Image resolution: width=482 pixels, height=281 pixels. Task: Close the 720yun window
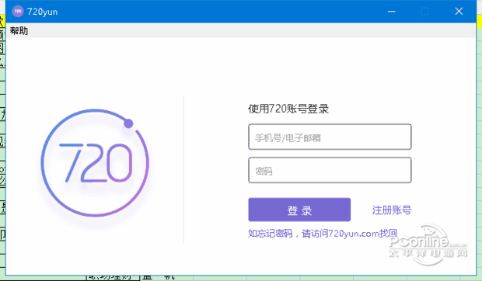[x=459, y=12]
